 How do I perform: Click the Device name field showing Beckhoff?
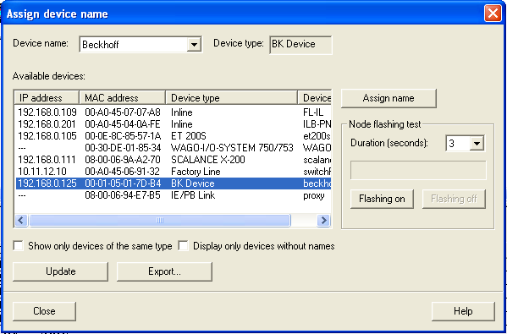click(x=141, y=45)
